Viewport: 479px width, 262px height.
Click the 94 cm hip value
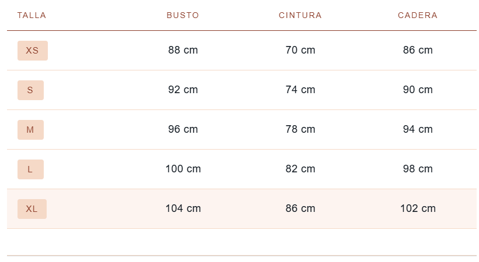click(x=418, y=129)
